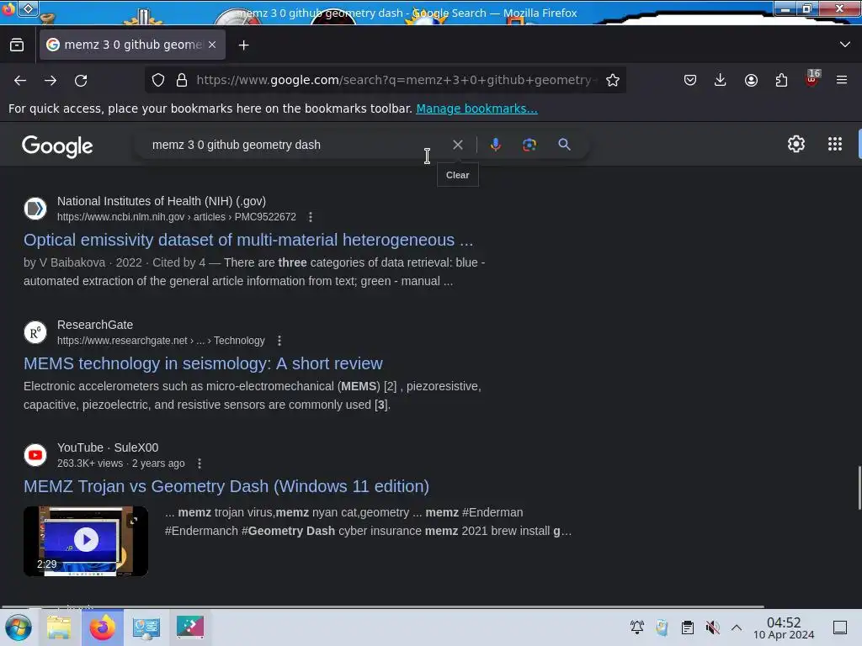Show desktop with tray corner button
Image resolution: width=862 pixels, height=646 pixels.
(839, 627)
